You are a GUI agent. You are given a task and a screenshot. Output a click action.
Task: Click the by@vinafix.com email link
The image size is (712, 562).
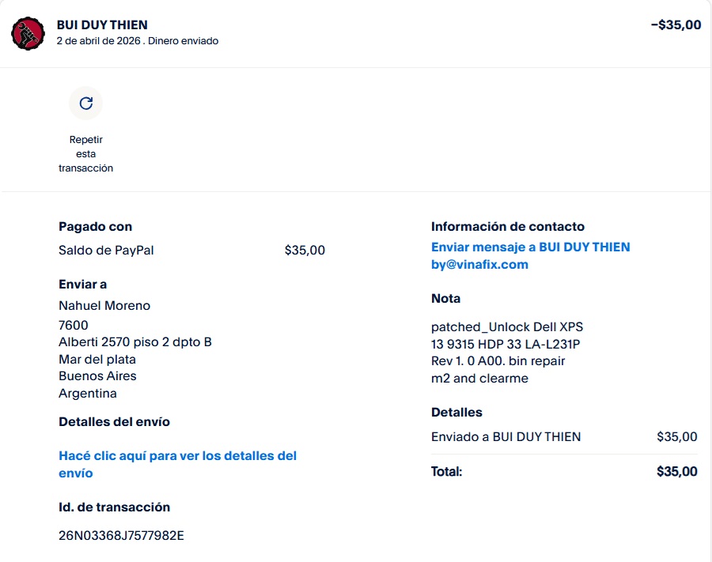(479, 265)
